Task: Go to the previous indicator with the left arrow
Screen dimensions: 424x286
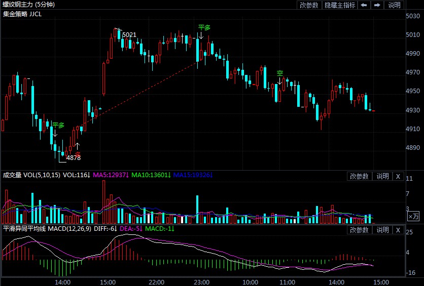Action: (x=364, y=5)
